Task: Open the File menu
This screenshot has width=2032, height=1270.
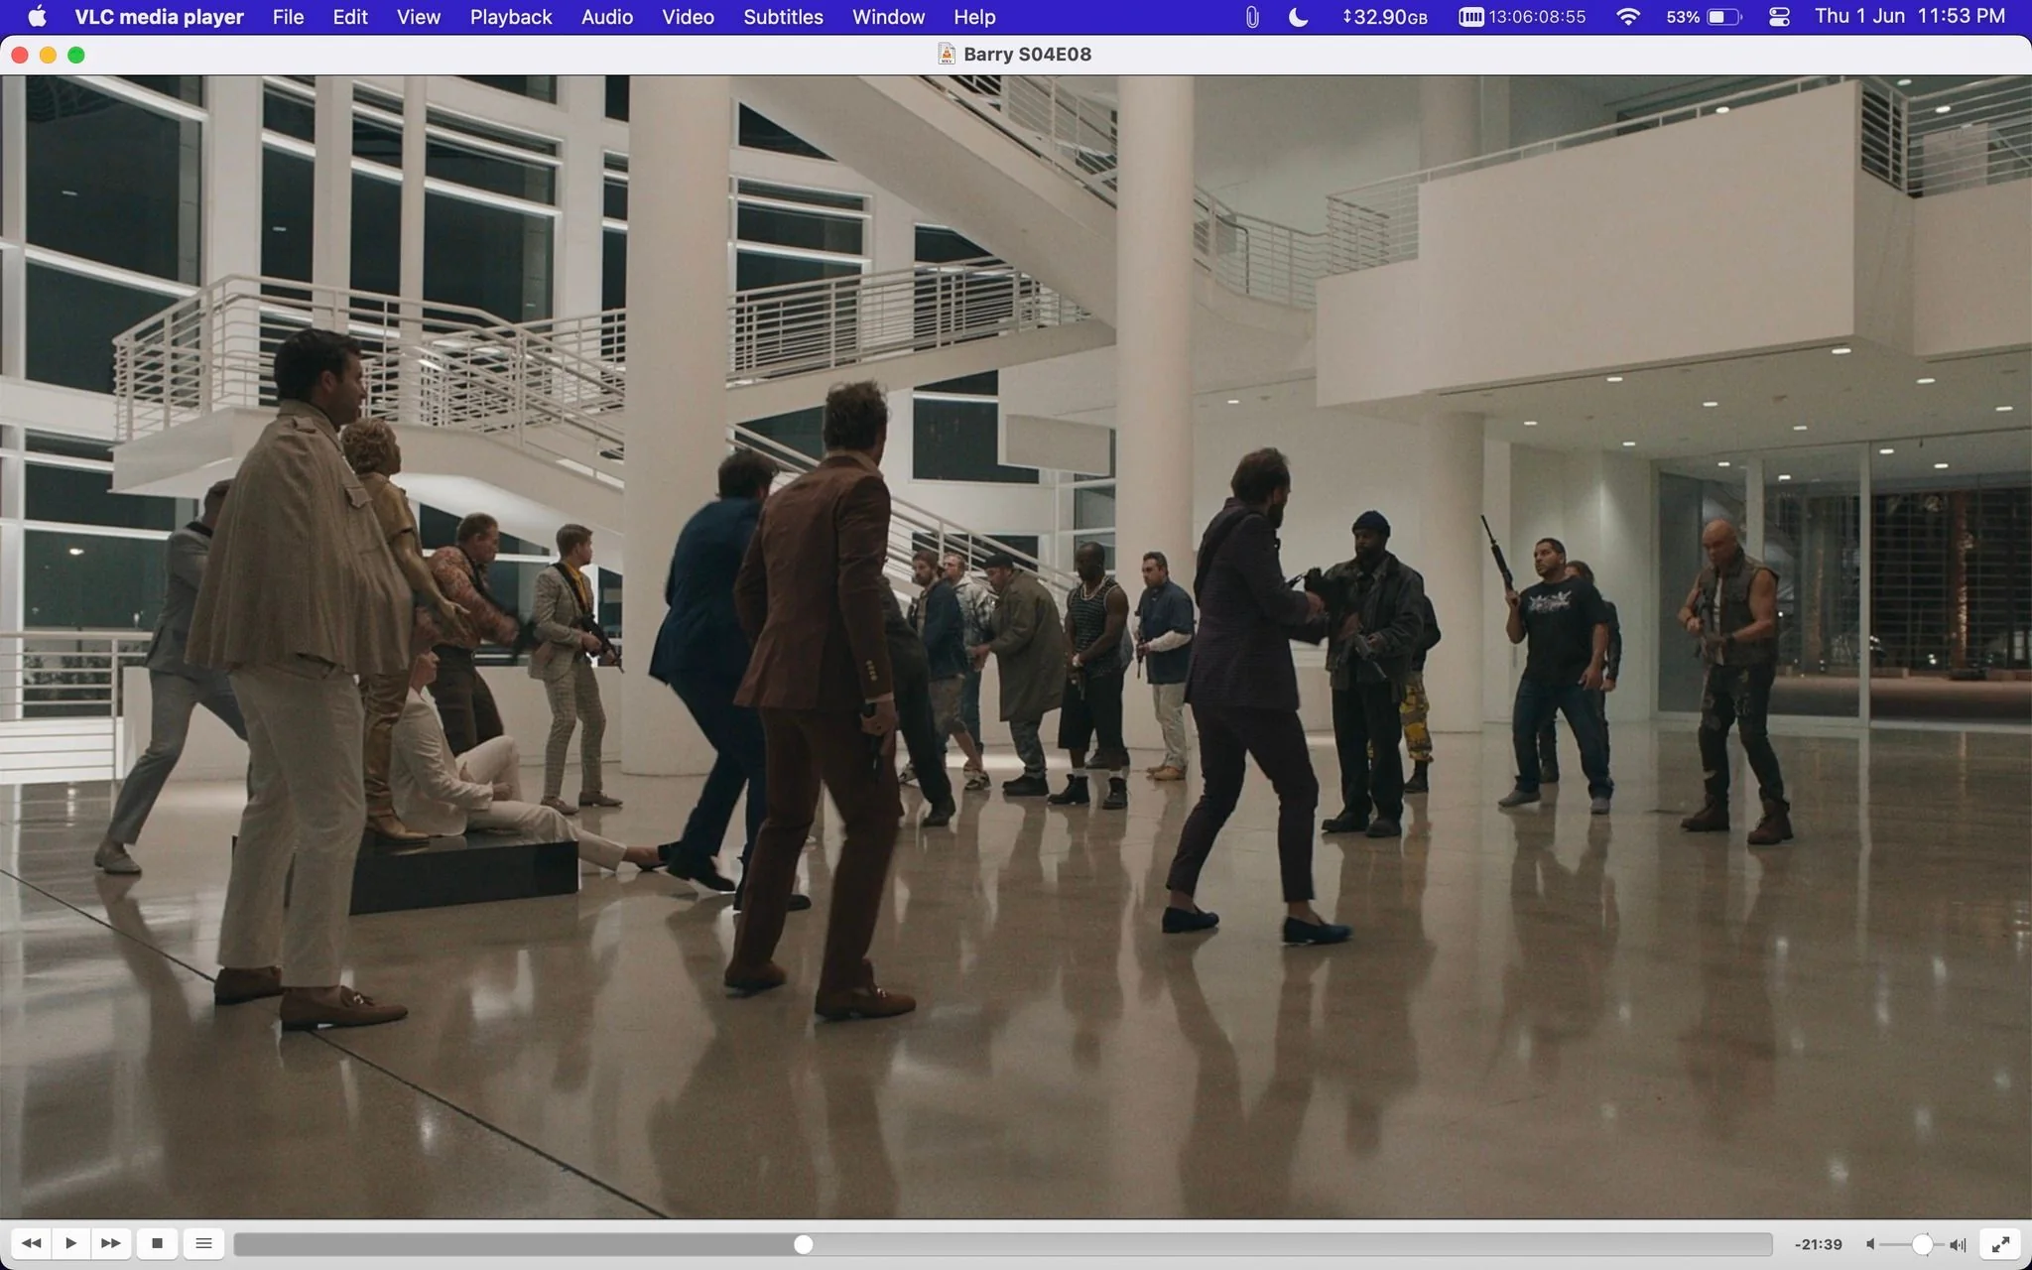Action: (289, 17)
